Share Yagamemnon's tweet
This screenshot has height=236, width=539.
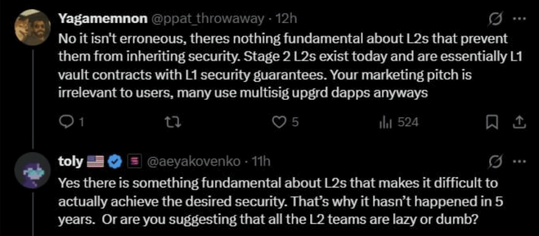coord(518,122)
